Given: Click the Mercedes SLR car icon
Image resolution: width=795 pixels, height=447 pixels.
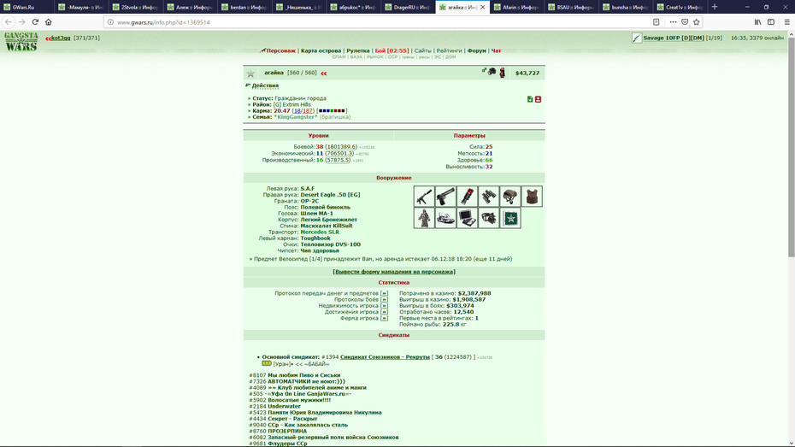Looking at the screenshot, I should pyautogui.click(x=445, y=218).
